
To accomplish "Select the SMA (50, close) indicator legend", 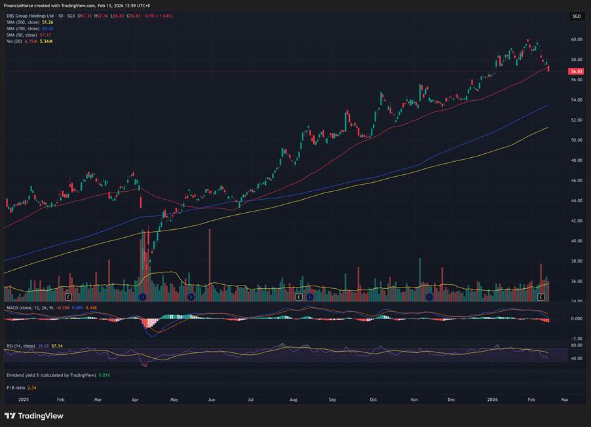I will 21,35.
